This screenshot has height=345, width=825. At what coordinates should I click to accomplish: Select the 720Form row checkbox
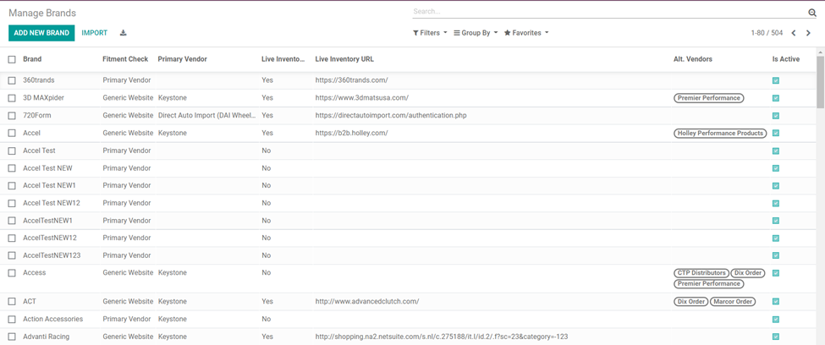tap(12, 115)
